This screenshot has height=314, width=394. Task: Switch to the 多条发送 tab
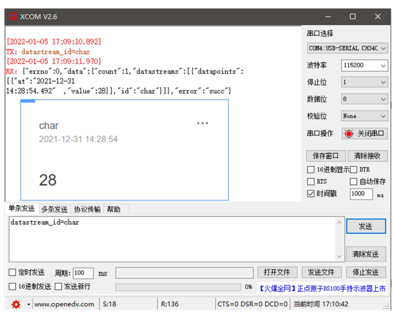[x=55, y=209]
